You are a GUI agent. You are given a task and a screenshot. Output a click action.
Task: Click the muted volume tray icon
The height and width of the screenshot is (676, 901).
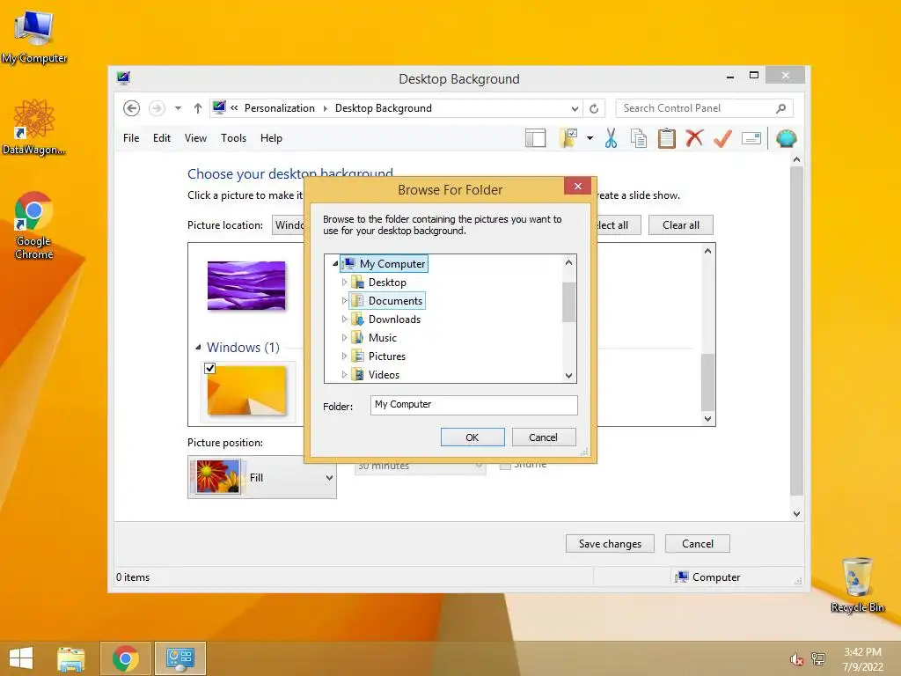click(796, 659)
